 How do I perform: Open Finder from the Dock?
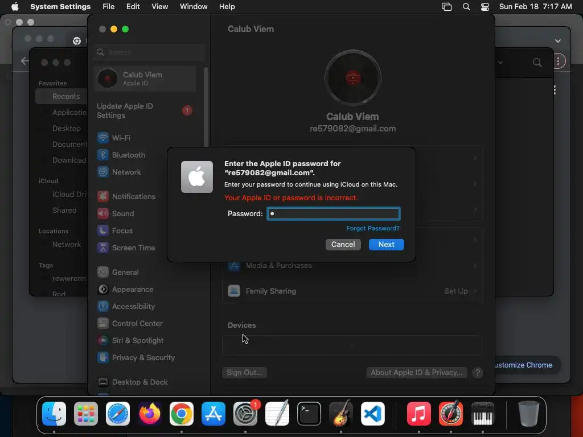pos(54,414)
